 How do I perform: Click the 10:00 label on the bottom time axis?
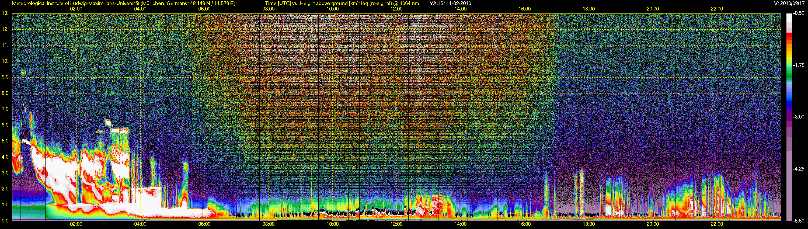(x=332, y=224)
